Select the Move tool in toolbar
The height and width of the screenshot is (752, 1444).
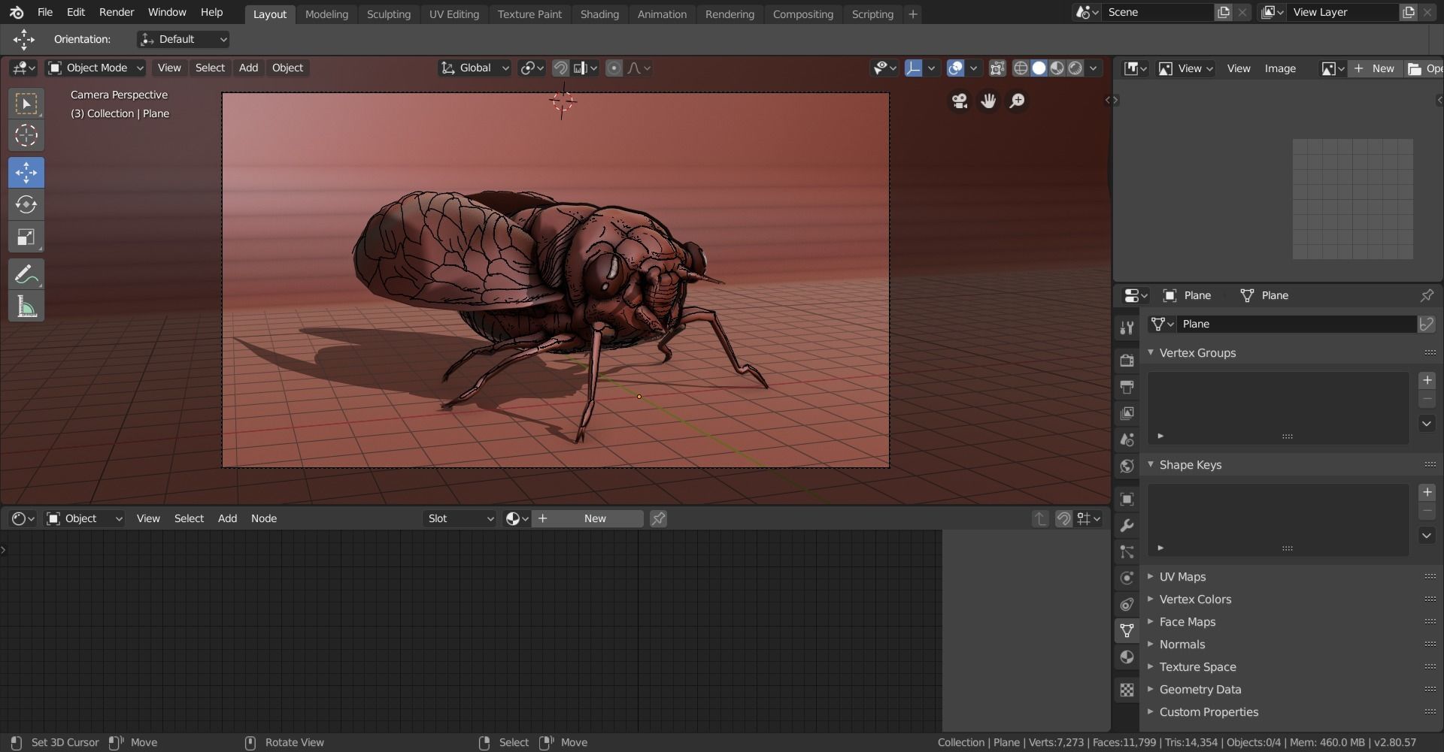[26, 173]
